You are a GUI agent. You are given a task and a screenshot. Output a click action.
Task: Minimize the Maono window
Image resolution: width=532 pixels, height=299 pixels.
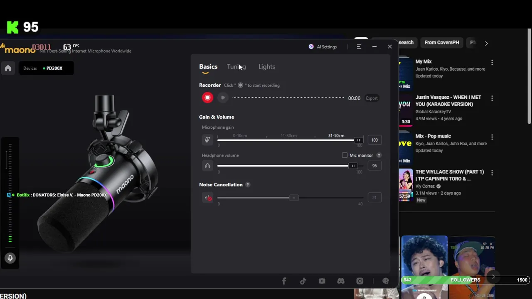374,47
